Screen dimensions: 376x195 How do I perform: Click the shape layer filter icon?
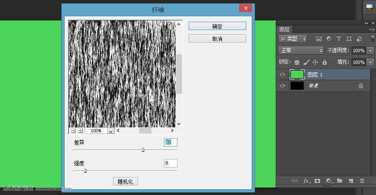point(349,38)
